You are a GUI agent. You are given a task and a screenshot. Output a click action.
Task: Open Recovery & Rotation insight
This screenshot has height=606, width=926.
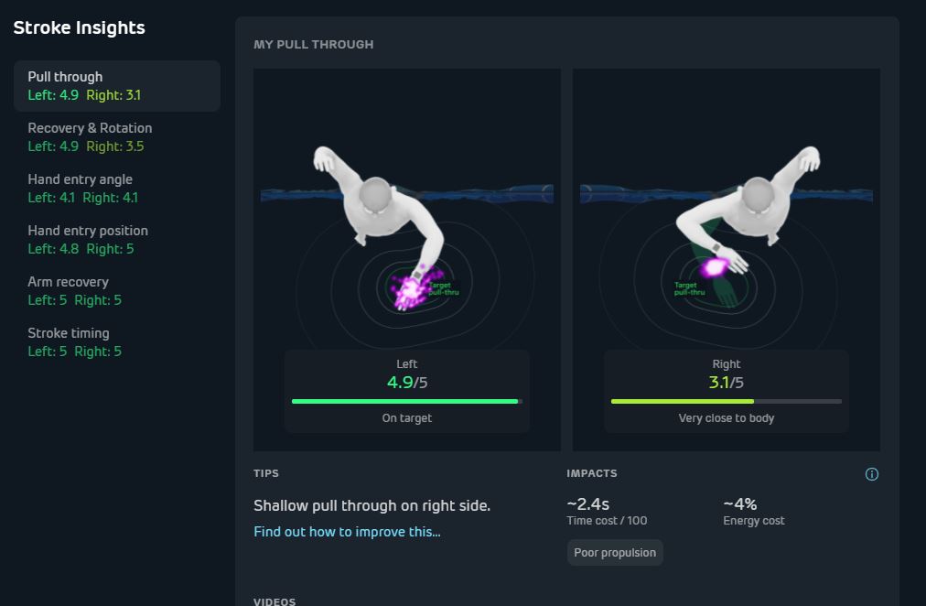117,137
